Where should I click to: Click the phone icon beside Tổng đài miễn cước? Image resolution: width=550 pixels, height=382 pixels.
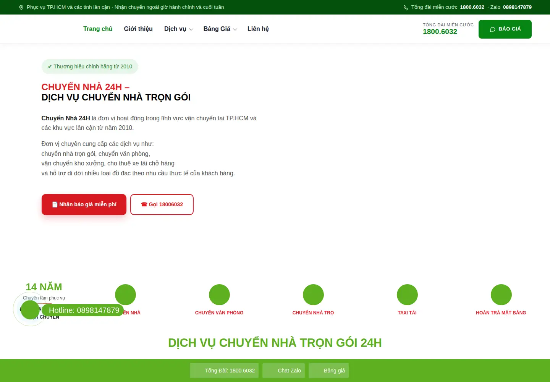tap(406, 7)
